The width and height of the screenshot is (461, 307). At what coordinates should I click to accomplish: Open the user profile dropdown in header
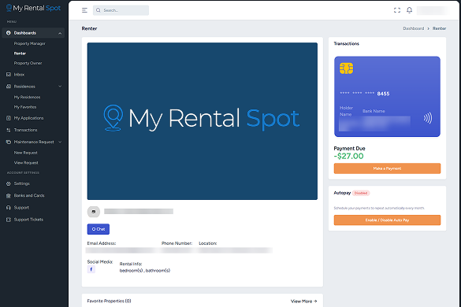433,10
